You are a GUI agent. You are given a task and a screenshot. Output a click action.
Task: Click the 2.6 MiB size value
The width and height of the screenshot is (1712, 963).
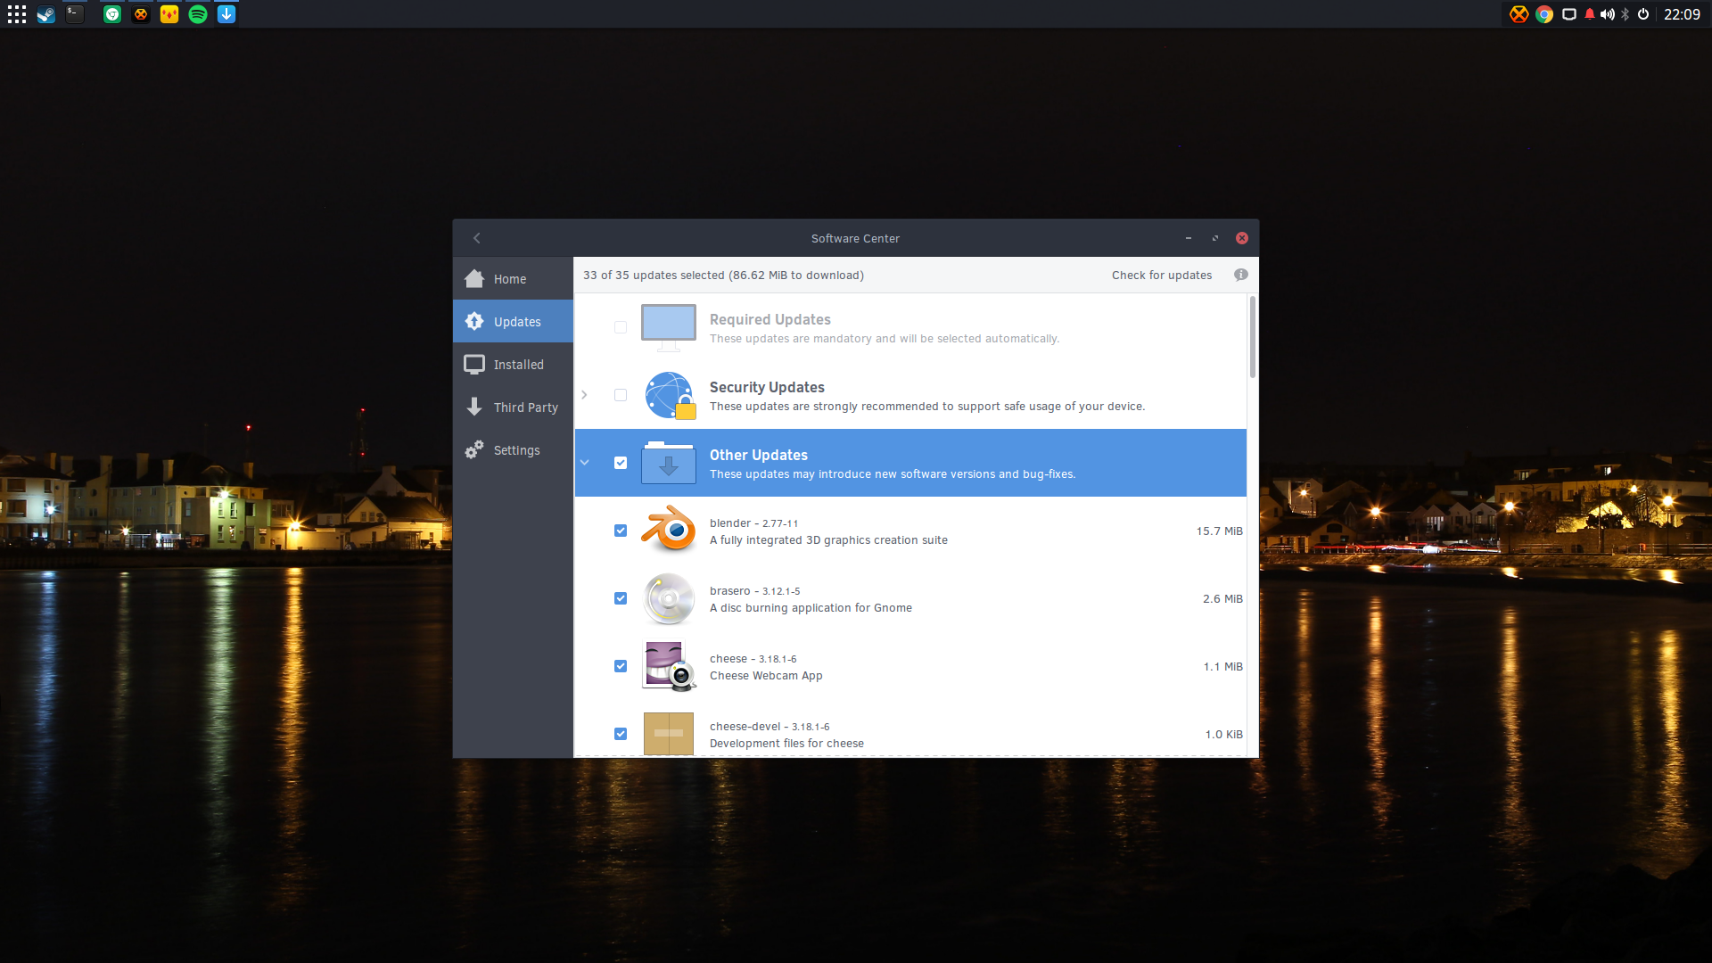coord(1222,598)
